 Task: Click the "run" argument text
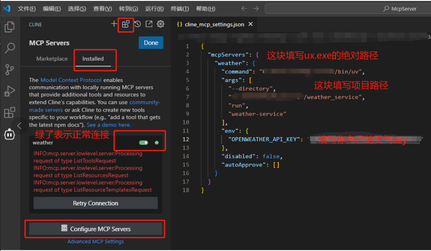(237, 105)
